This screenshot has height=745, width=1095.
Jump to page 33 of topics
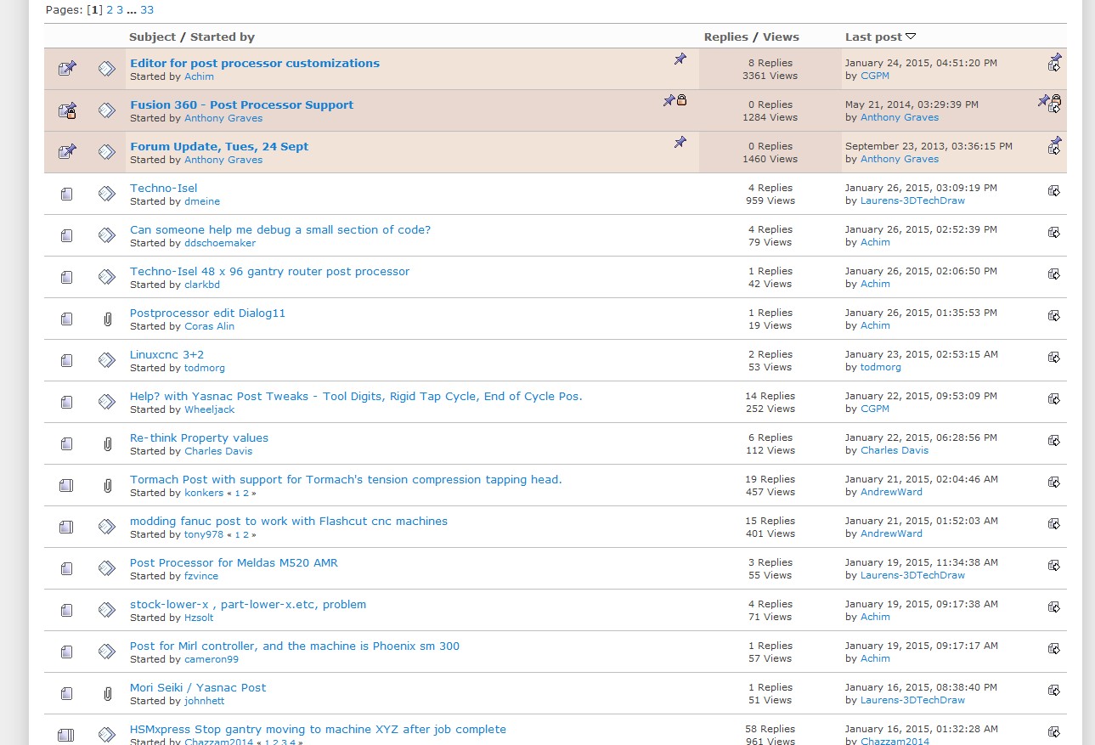click(147, 10)
